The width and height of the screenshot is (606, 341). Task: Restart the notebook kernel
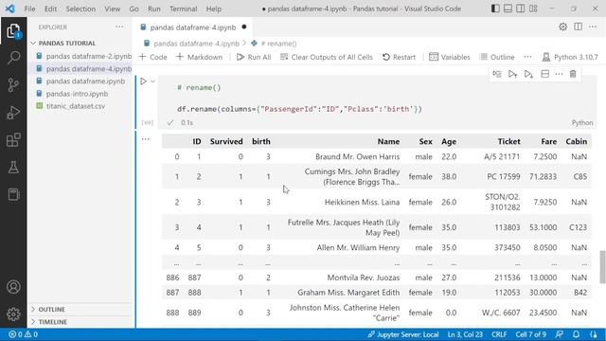(x=399, y=57)
